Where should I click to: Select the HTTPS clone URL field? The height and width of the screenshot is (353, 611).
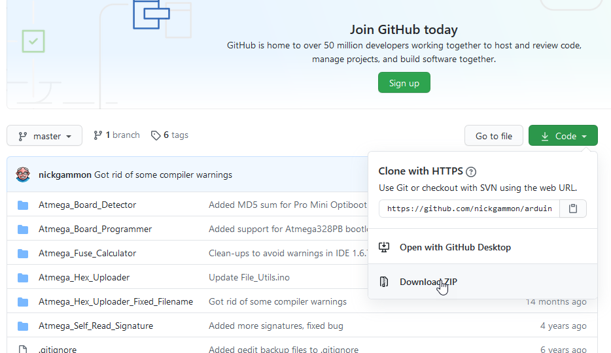tap(469, 209)
